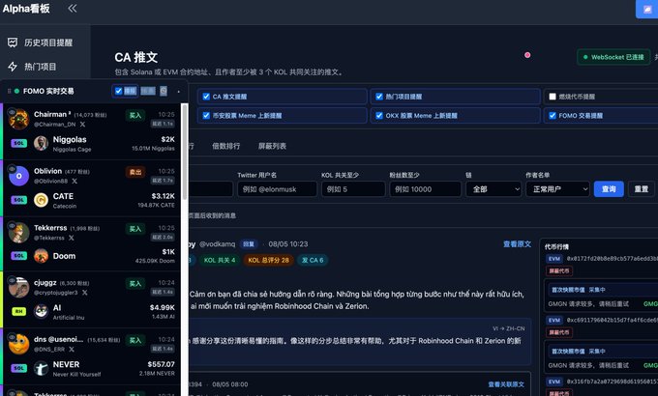Enable 燃烧代币提醒 checkbox
The image size is (658, 396).
coord(553,97)
